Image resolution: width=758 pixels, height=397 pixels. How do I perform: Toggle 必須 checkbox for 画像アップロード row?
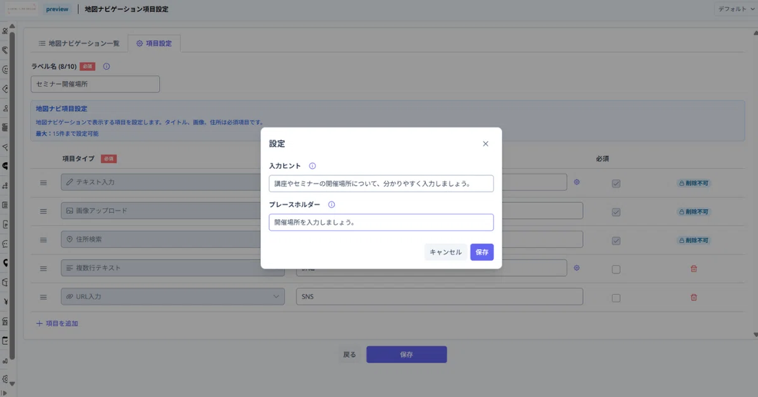click(616, 212)
